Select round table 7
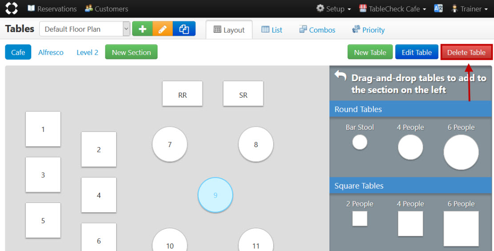 170,144
